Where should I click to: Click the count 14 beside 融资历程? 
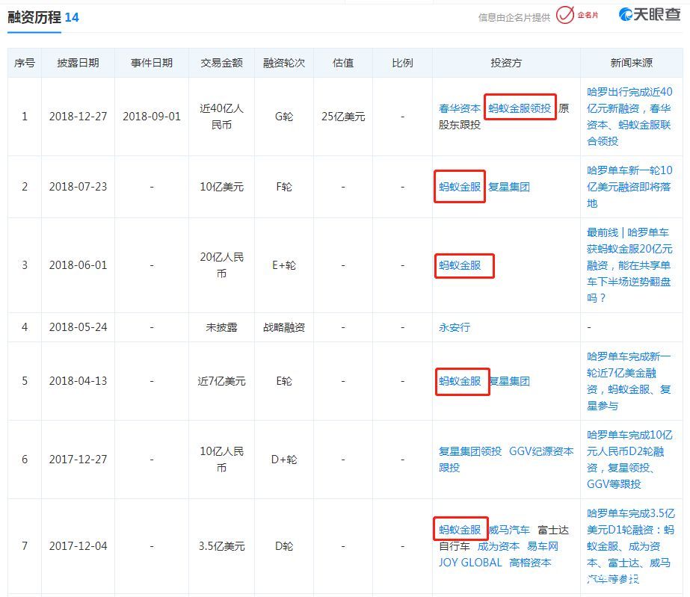(x=72, y=18)
